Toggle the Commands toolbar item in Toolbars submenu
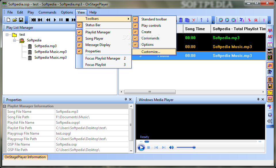This screenshot has width=276, height=168. click(x=154, y=38)
